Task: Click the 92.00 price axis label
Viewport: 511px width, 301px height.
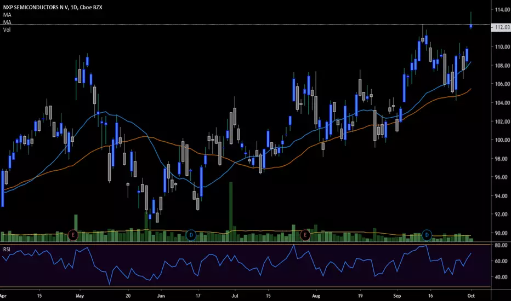Action: [502, 215]
